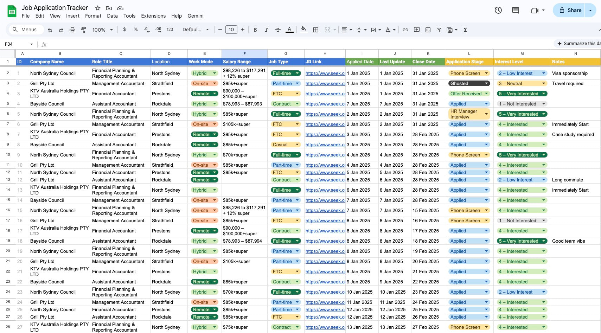Open the seek.com JD link in row 2
601x333 pixels.
pos(324,73)
